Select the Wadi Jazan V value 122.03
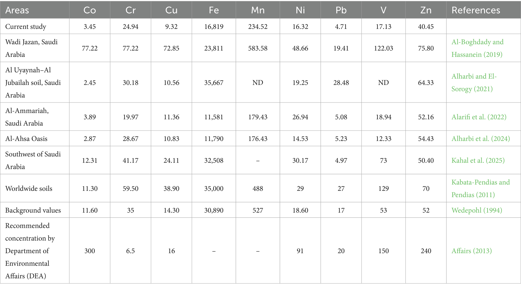 (x=383, y=48)
